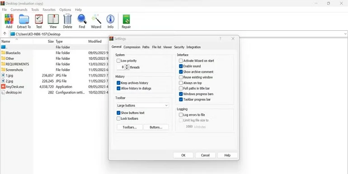The width and height of the screenshot is (348, 174).
Task: Select the 2.jpg file icon
Action: (3, 81)
